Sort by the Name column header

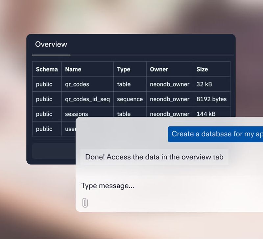(x=73, y=69)
